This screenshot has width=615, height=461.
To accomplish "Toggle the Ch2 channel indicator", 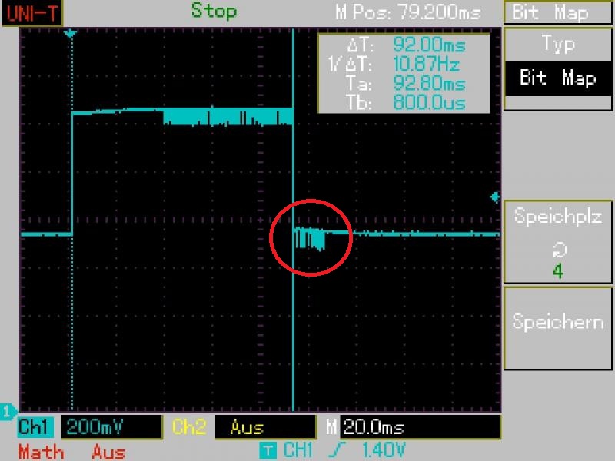I will pos(188,427).
